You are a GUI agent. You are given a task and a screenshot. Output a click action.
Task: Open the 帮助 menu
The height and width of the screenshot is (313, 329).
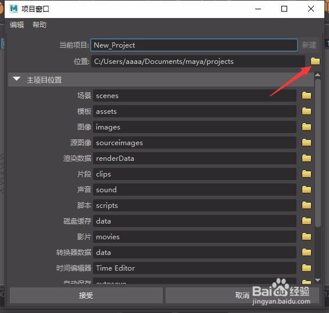pyautogui.click(x=40, y=25)
